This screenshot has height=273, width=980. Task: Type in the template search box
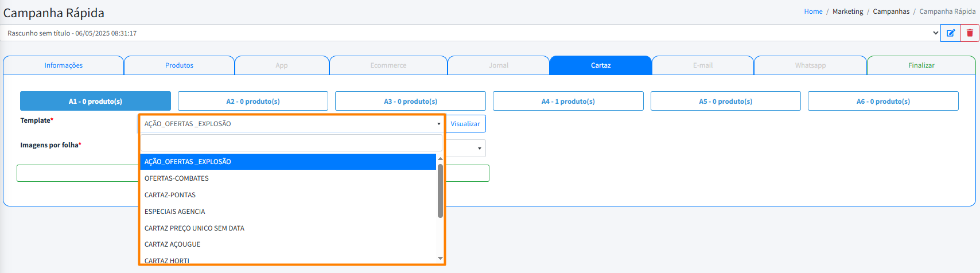(291, 143)
